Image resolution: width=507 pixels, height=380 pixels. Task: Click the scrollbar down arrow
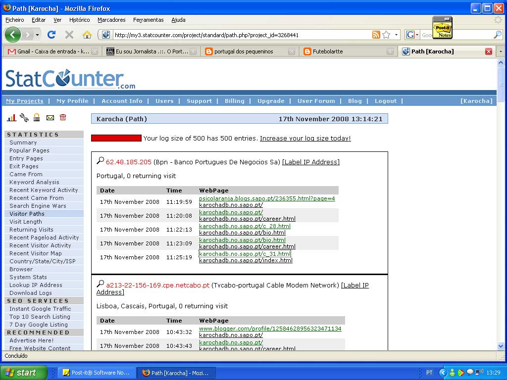pyautogui.click(x=501, y=346)
